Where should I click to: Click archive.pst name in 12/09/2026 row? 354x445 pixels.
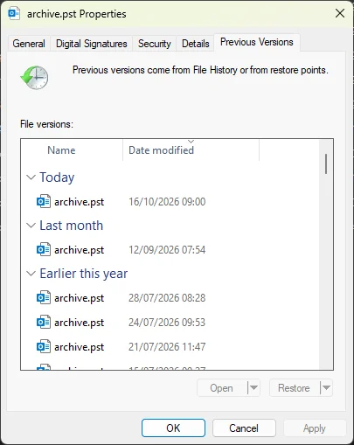(80, 250)
